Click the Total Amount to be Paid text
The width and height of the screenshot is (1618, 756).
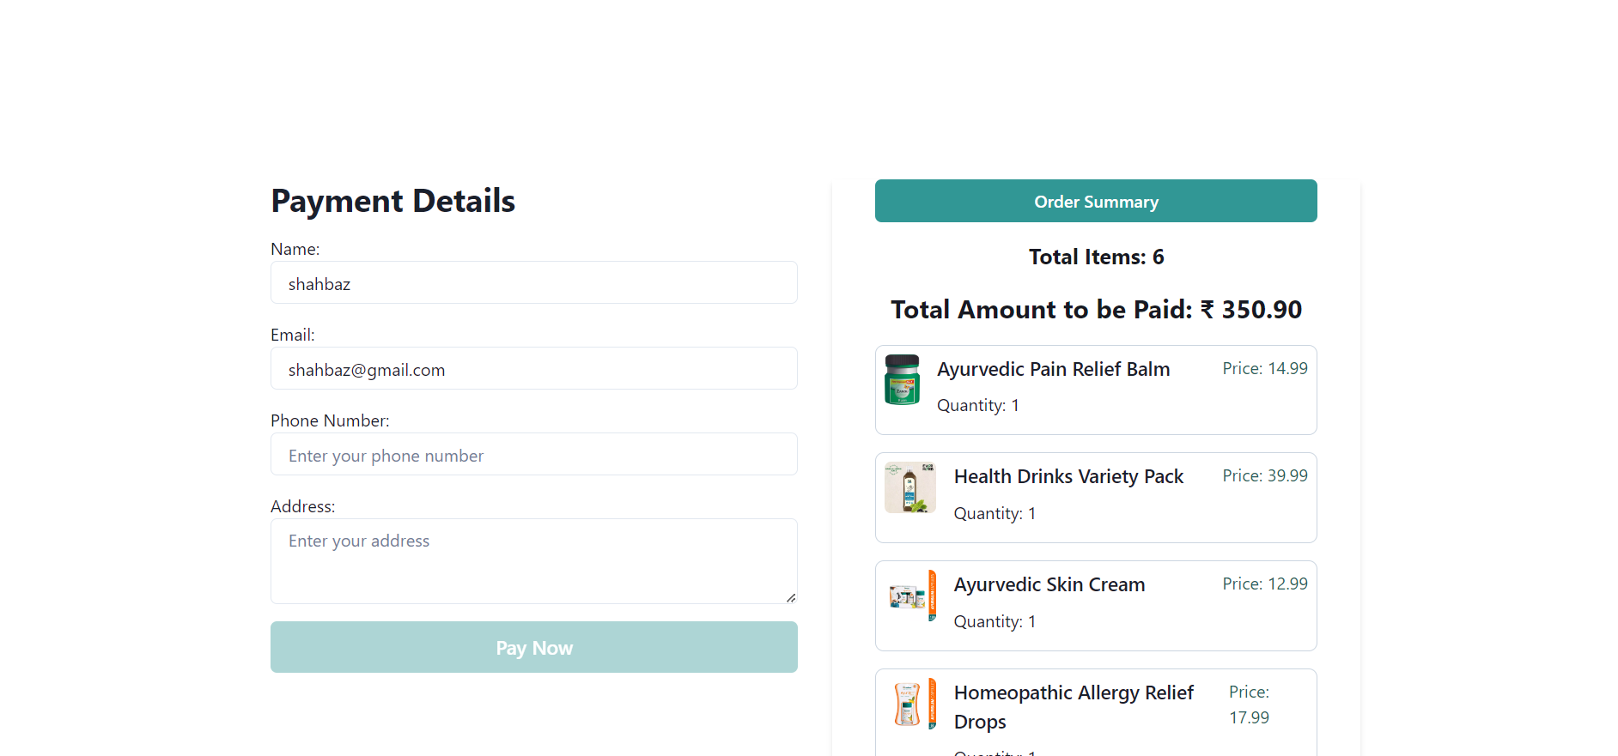pyautogui.click(x=1096, y=310)
